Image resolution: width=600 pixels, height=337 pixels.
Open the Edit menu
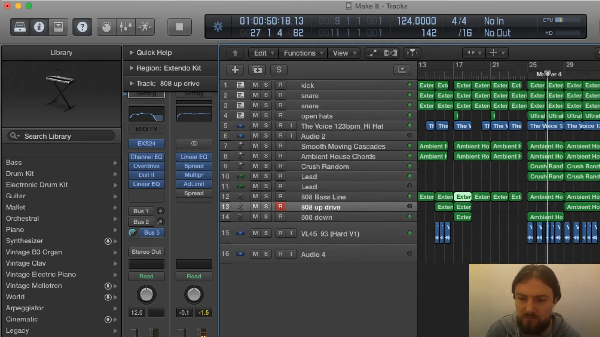click(263, 53)
